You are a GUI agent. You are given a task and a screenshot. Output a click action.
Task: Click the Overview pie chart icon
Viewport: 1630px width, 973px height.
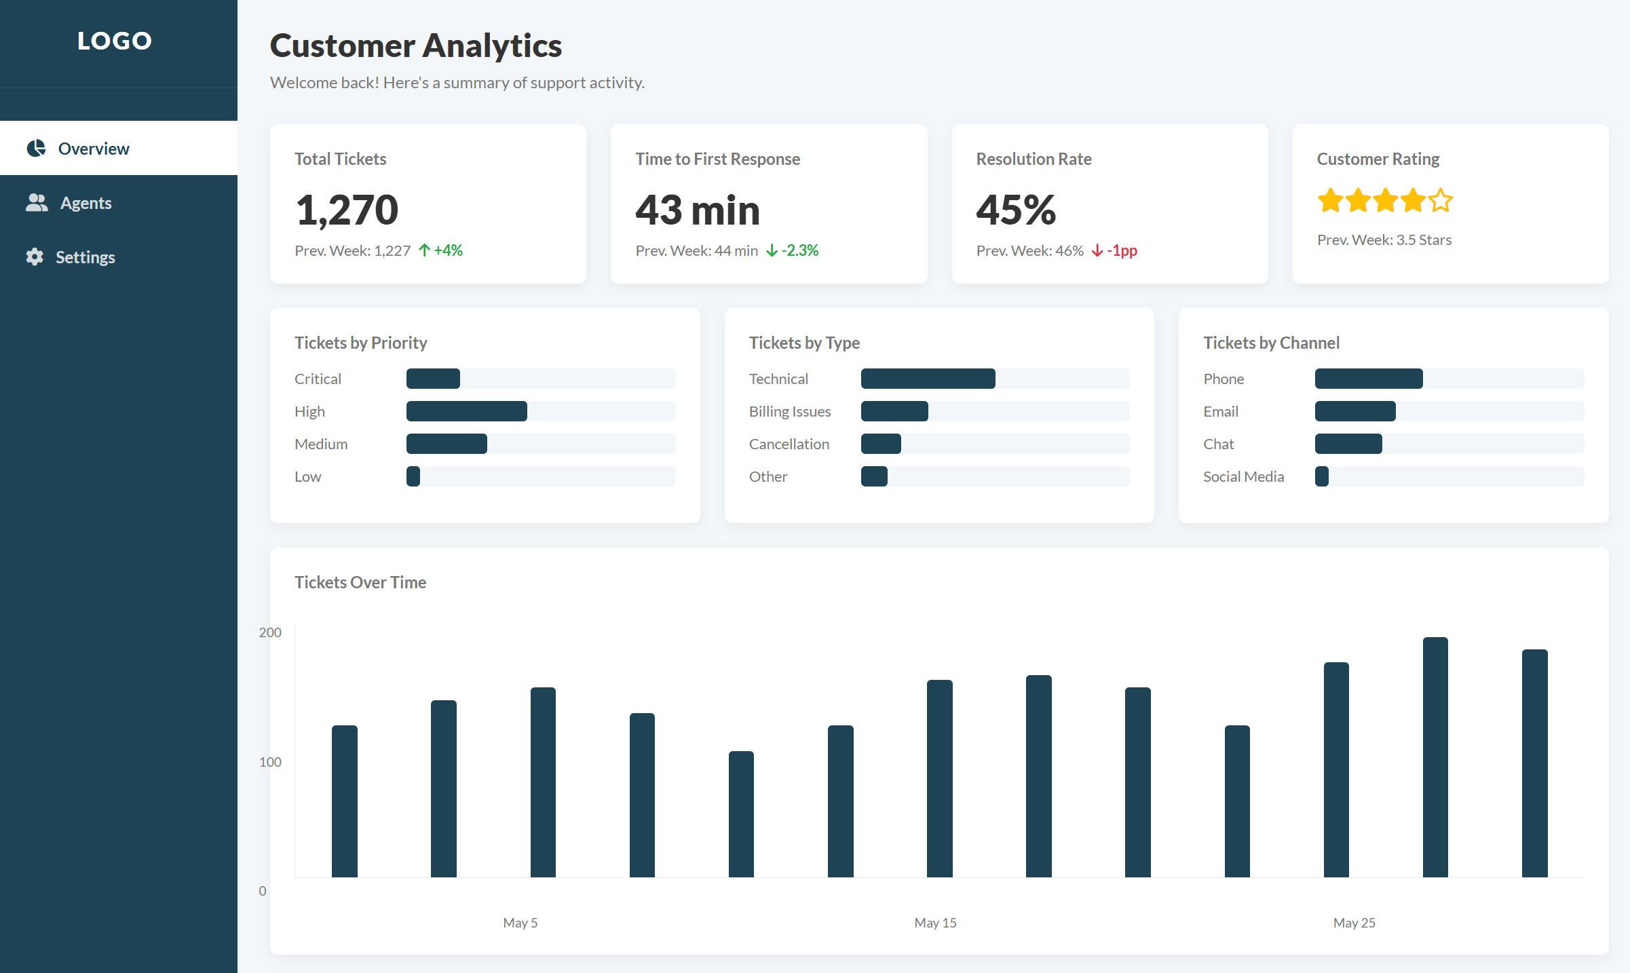tap(36, 148)
